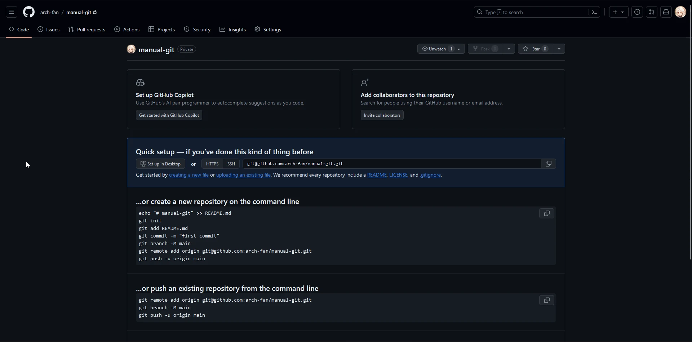Image resolution: width=692 pixels, height=342 pixels.
Task: Open the README link
Action: [377, 175]
